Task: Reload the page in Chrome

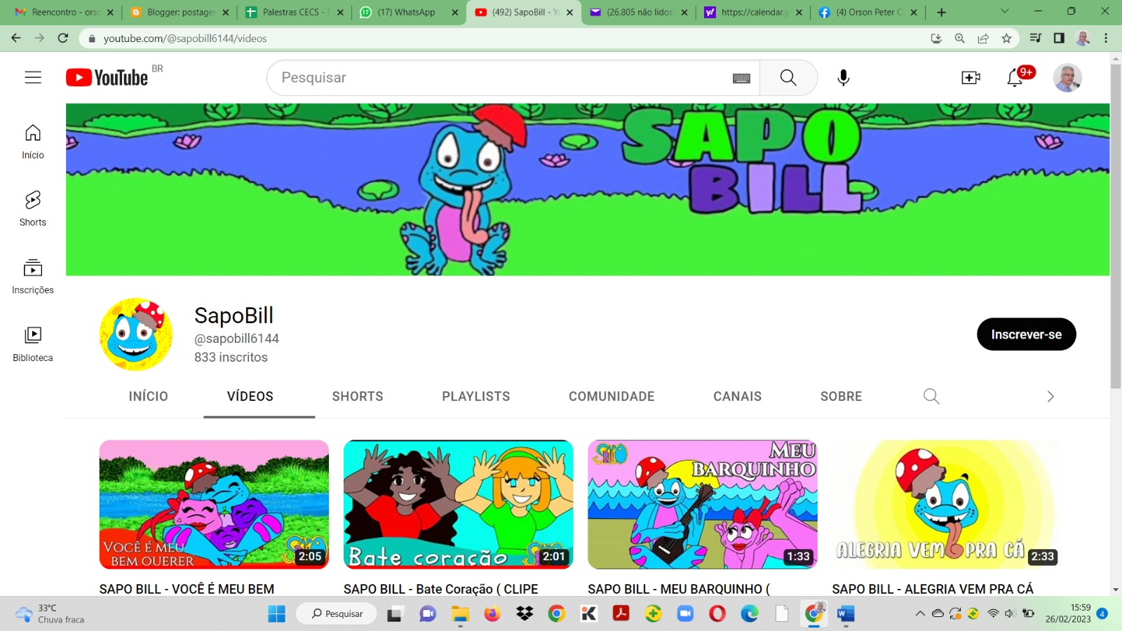Action: coord(63,38)
